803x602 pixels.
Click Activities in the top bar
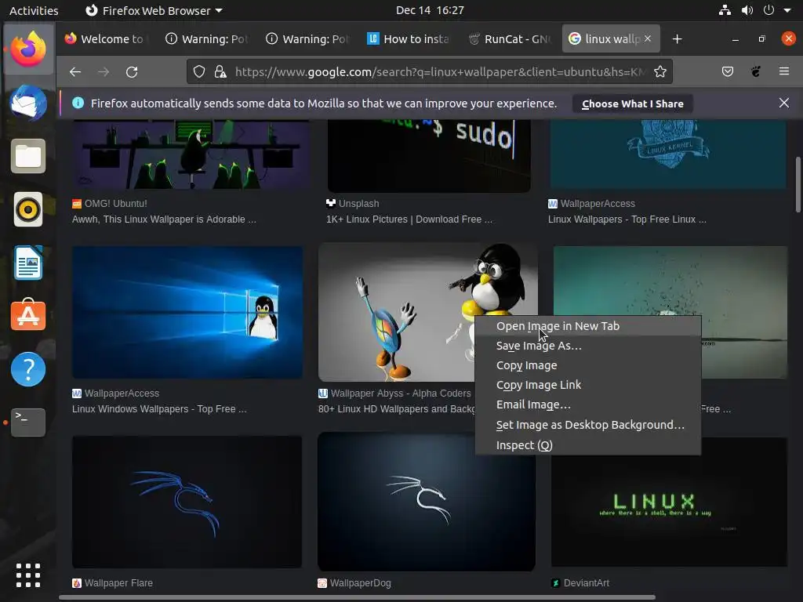tap(34, 10)
